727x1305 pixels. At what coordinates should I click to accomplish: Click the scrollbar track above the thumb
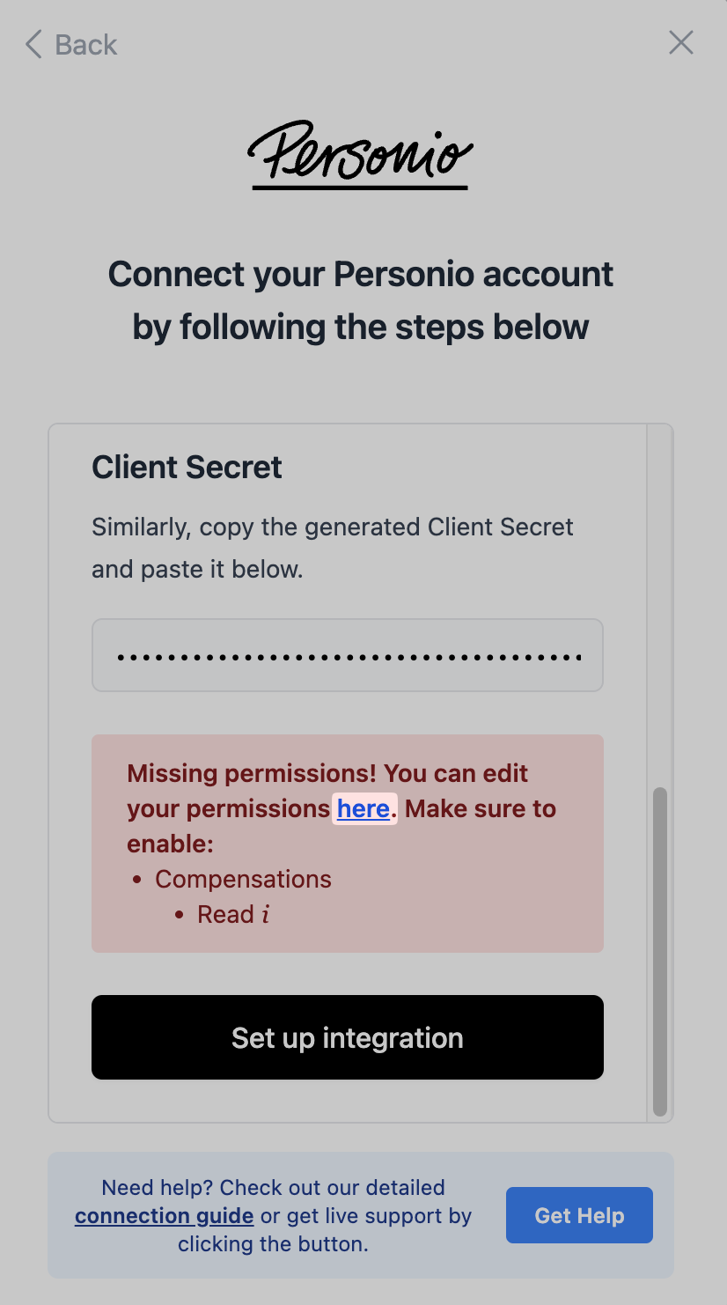point(660,606)
